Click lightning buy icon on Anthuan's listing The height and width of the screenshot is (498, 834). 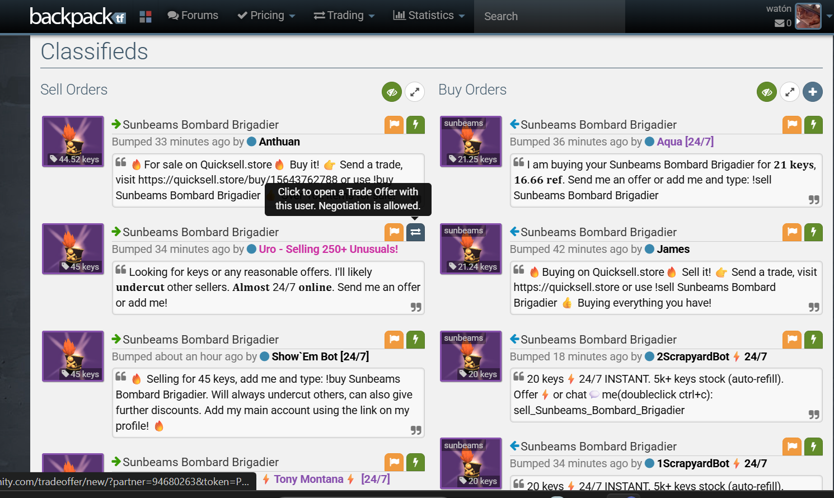(x=415, y=124)
